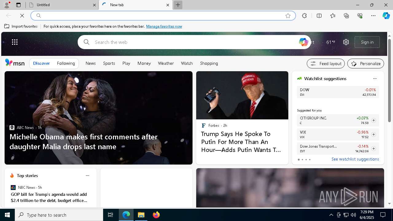Viewport: 393px width, 221px height.
Task: Open Settings and more menu
Action: 373,16
